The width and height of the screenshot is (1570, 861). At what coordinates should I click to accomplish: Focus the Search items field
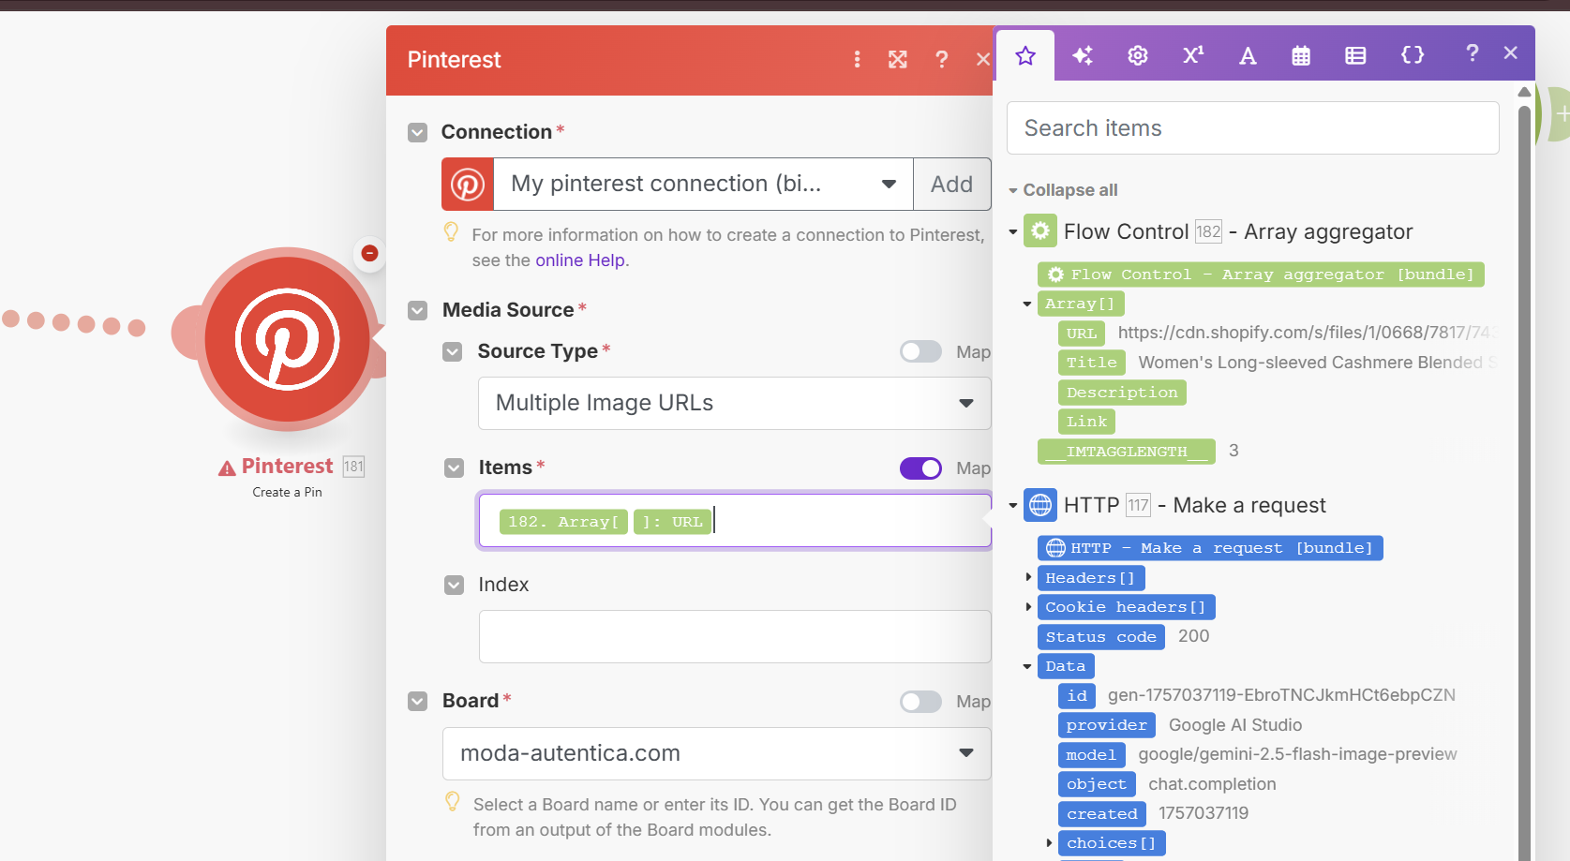(1252, 128)
